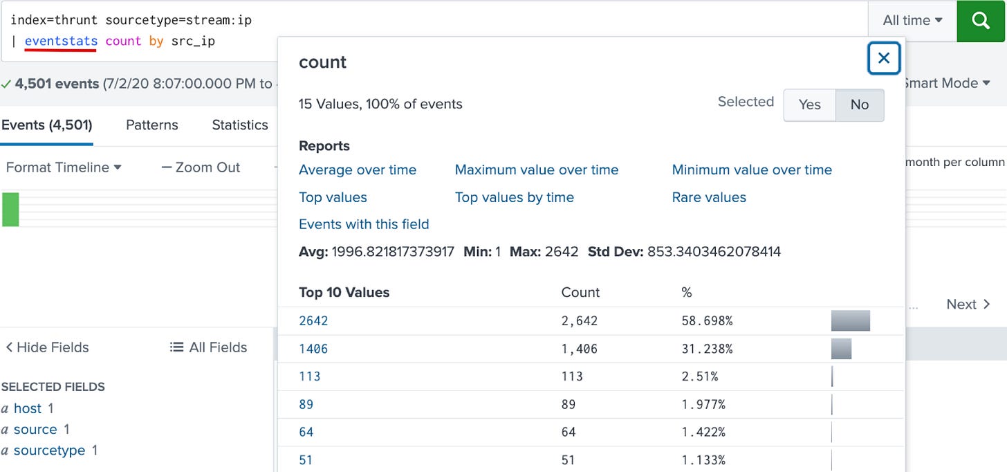Click the green search magnifier button
The width and height of the screenshot is (1007, 472).
coord(981,21)
